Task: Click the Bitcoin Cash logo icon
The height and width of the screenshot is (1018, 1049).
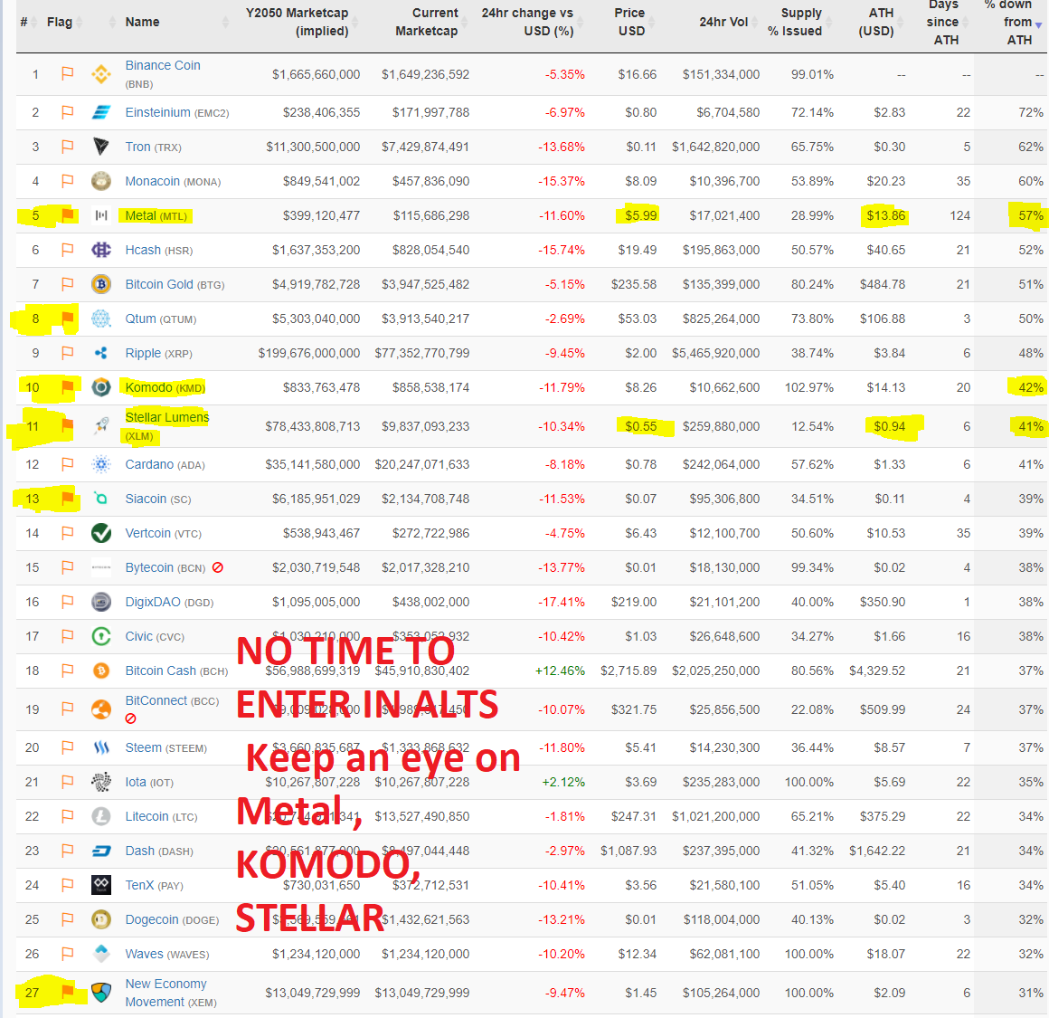Action: click(101, 671)
